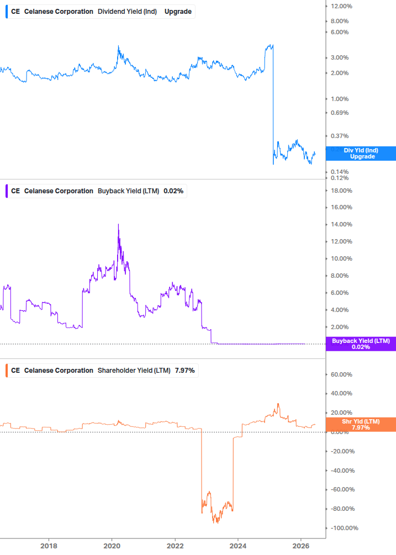The width and height of the screenshot is (396, 555).
Task: Click the orange Shareholder Yield legend color bar
Action: 7,371
